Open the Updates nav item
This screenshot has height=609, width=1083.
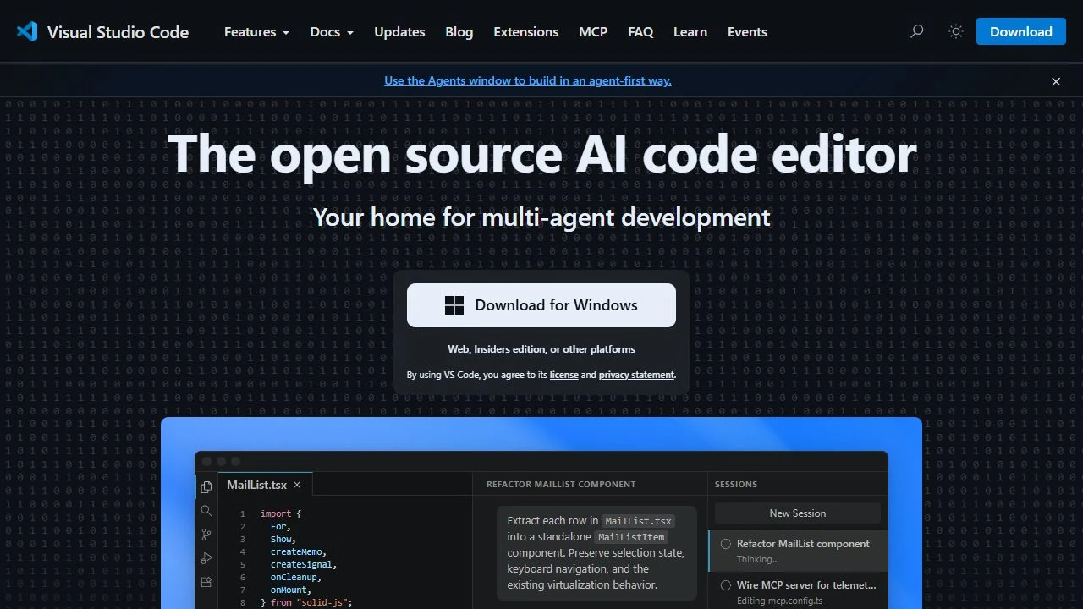click(x=399, y=31)
